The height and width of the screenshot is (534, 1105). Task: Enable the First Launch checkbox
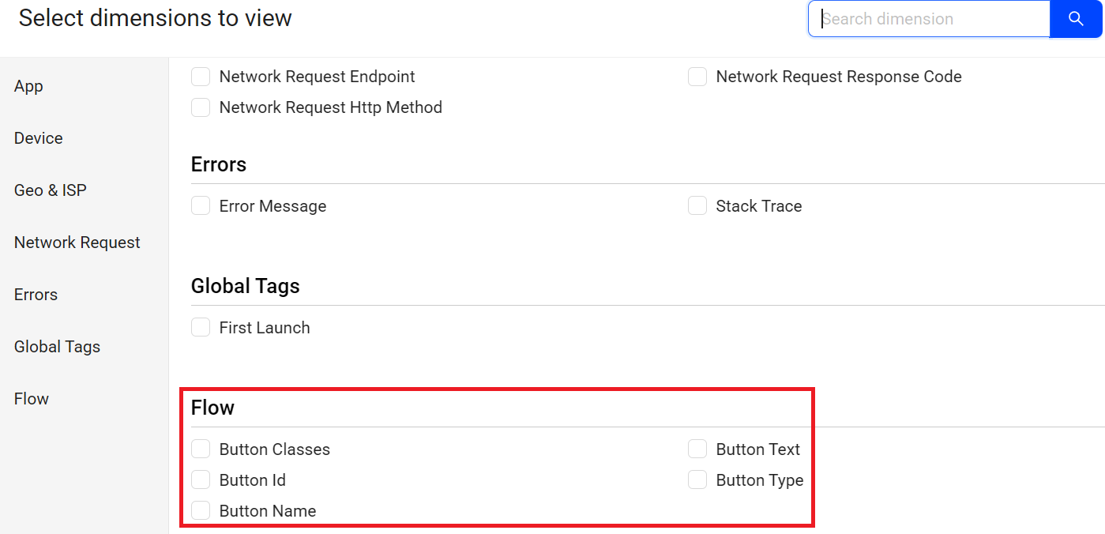point(201,328)
